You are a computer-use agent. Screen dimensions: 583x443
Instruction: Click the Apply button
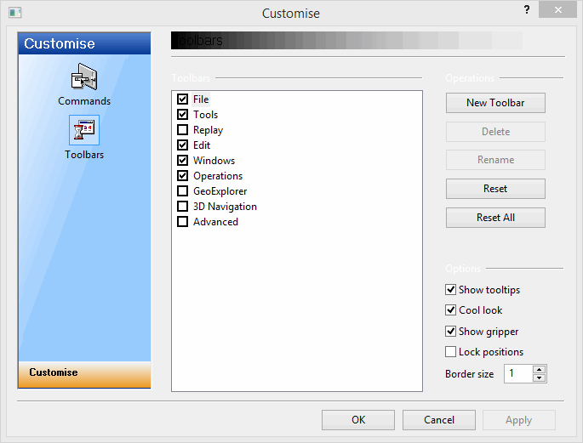pyautogui.click(x=519, y=420)
